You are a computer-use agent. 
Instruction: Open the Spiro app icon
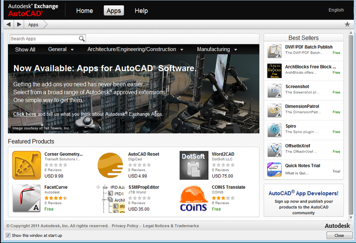pos(274,130)
